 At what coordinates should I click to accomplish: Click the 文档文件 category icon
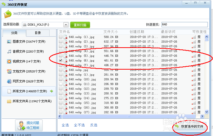tap(9, 71)
